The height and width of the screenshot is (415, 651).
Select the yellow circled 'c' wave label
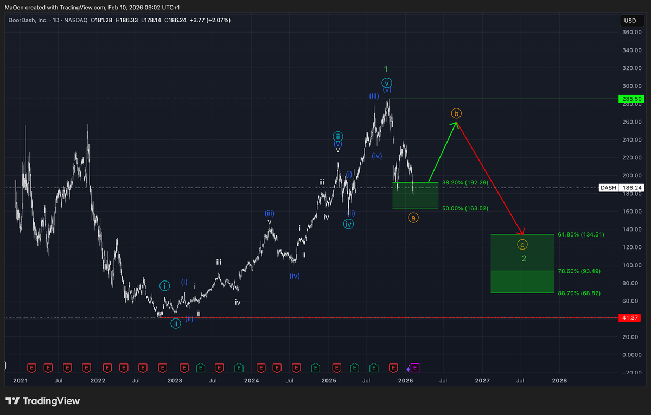point(522,245)
